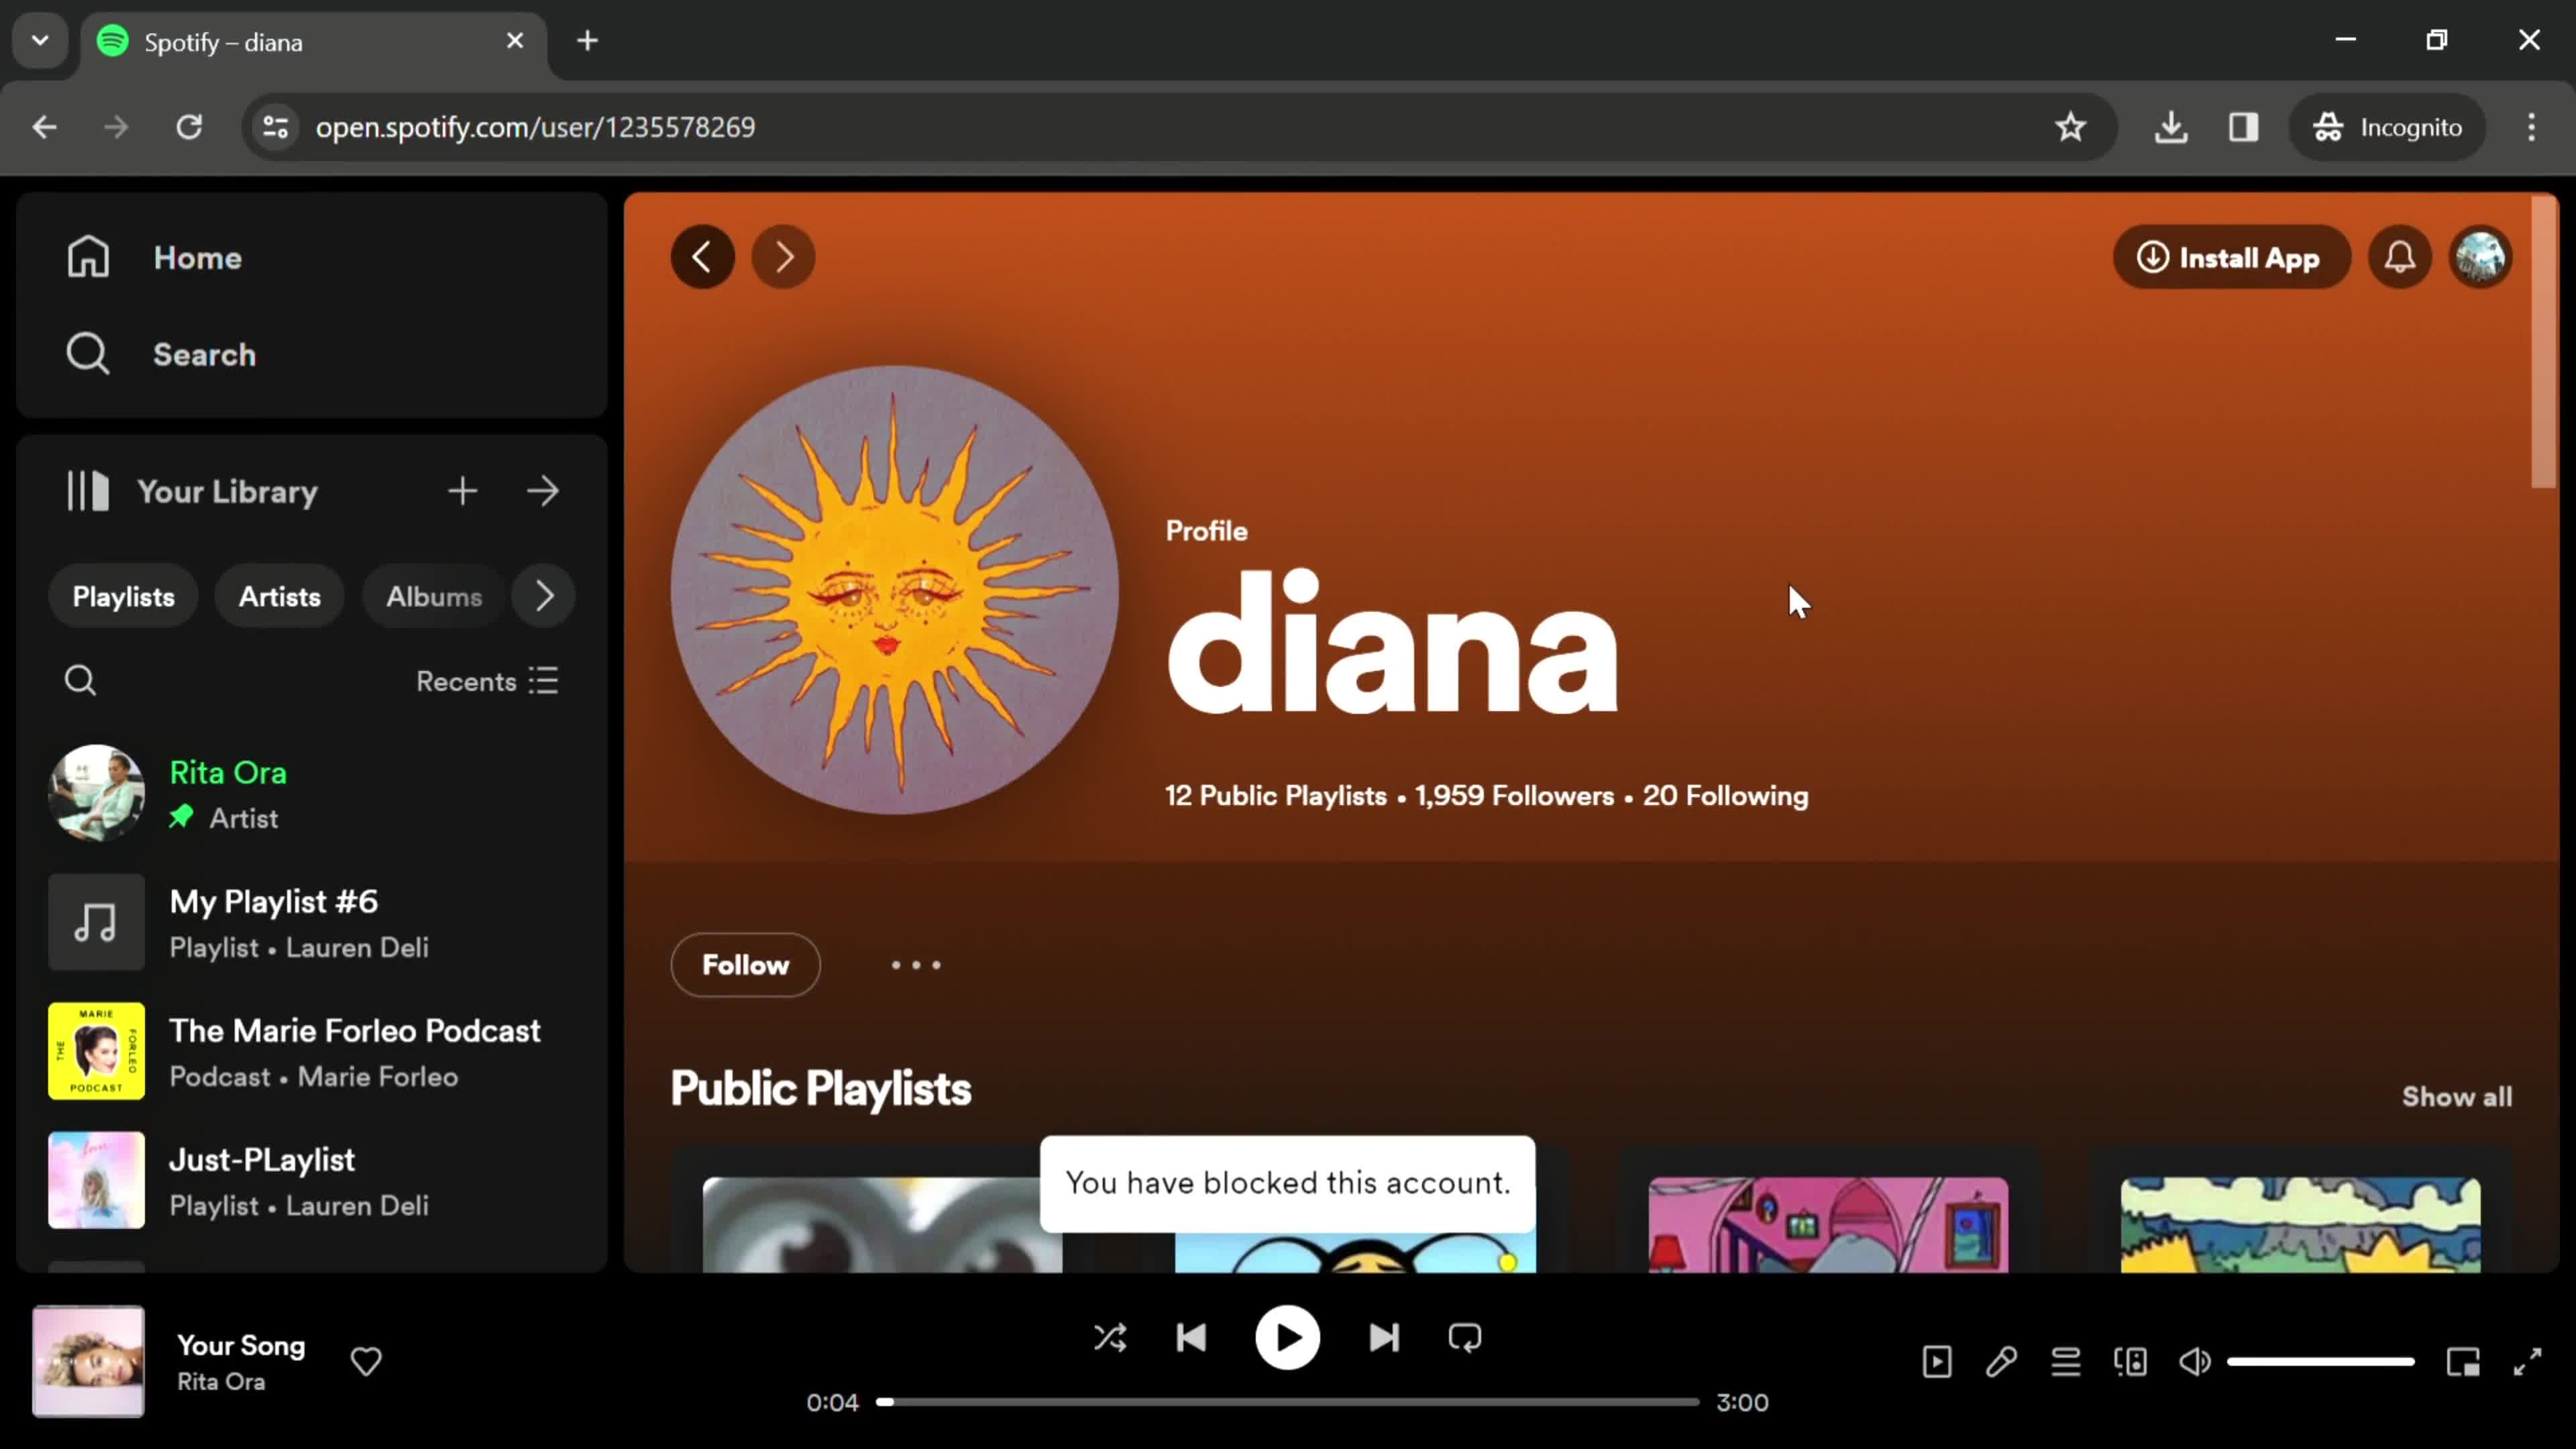Expand the Recents sort dropdown

click(x=486, y=681)
